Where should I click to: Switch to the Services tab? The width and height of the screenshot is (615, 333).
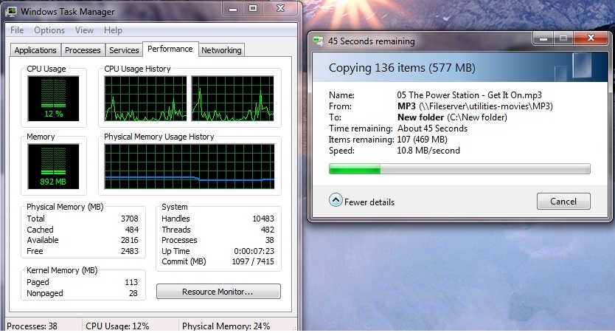tap(124, 50)
